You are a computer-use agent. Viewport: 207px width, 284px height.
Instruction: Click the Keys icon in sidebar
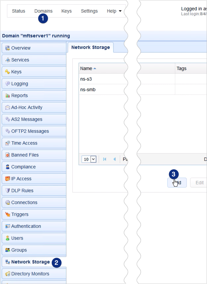coord(7,72)
